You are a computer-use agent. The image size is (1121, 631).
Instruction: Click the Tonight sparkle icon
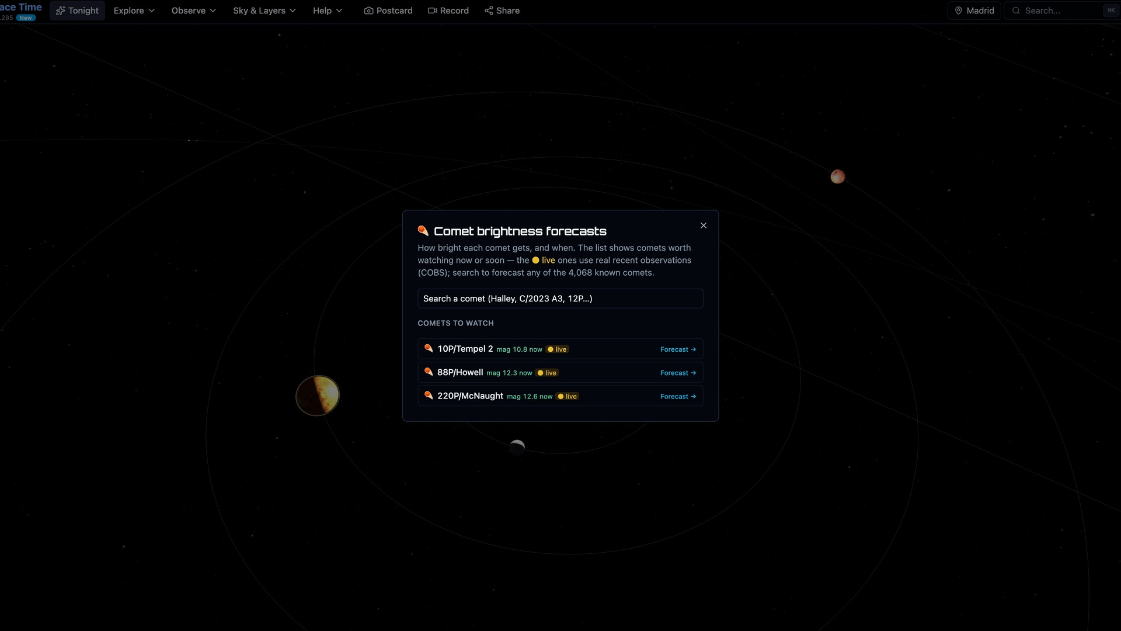click(60, 11)
